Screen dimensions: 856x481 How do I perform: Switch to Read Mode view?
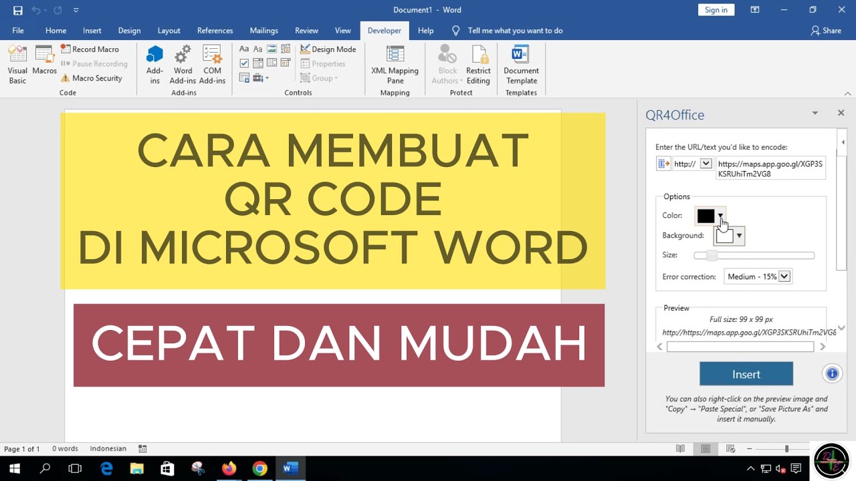pos(680,449)
